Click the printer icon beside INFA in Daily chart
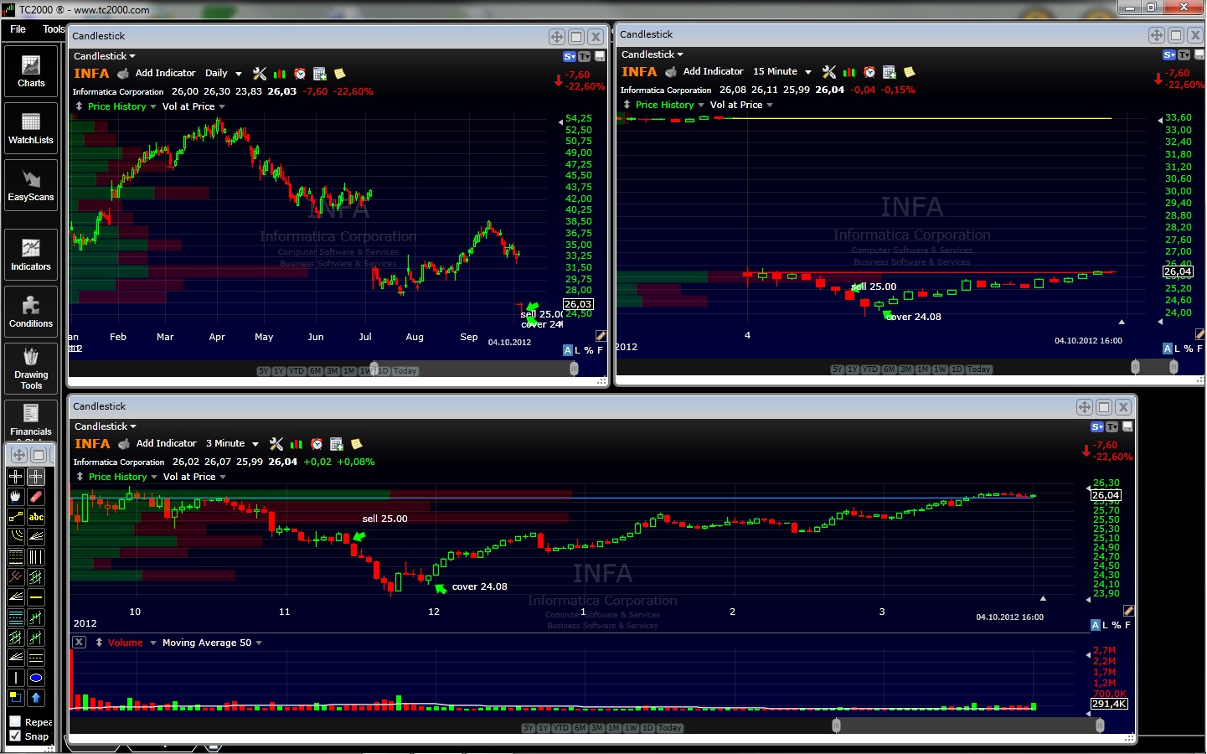The width and height of the screenshot is (1207, 754). (x=123, y=74)
